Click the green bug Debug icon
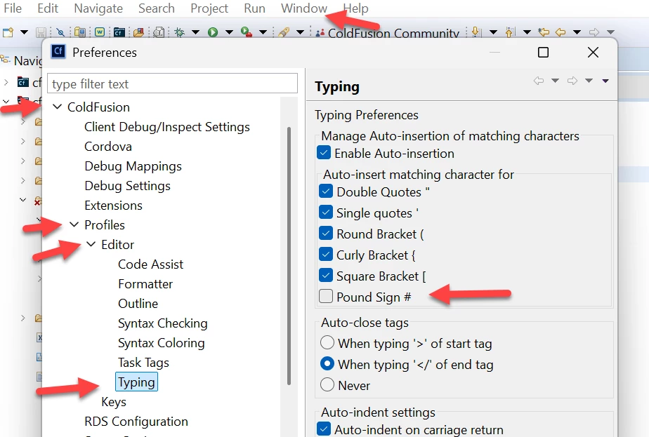The height and width of the screenshot is (437, 649). click(180, 32)
